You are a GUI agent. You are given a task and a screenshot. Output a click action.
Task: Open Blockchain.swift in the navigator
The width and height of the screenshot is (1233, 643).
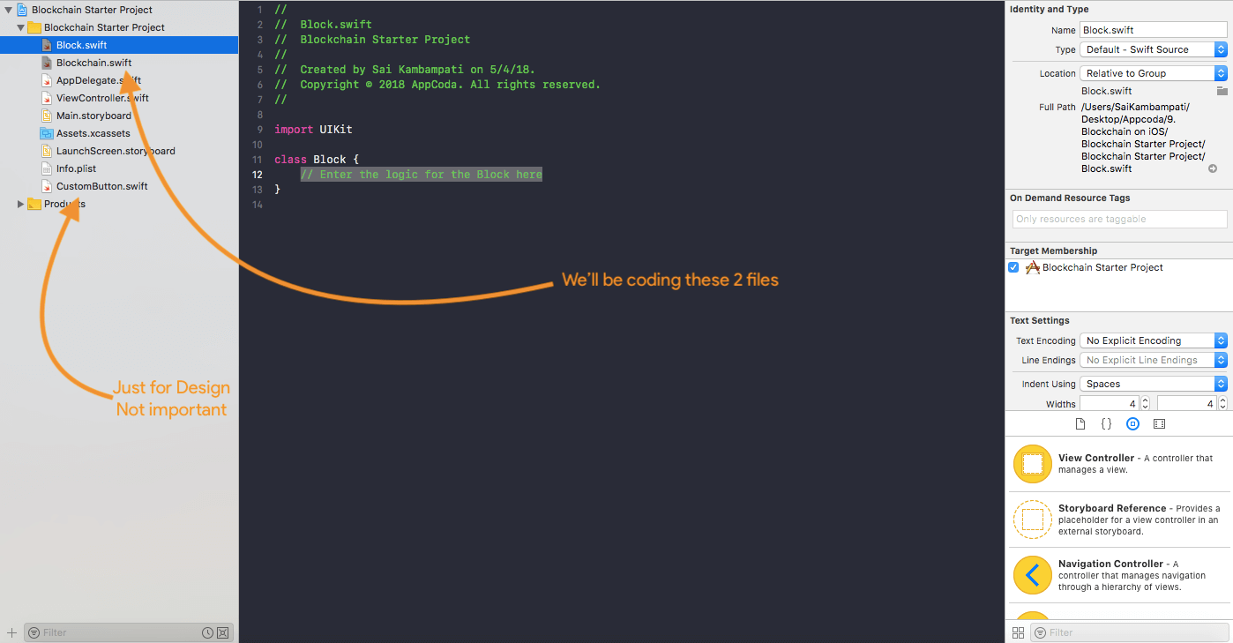tap(93, 63)
